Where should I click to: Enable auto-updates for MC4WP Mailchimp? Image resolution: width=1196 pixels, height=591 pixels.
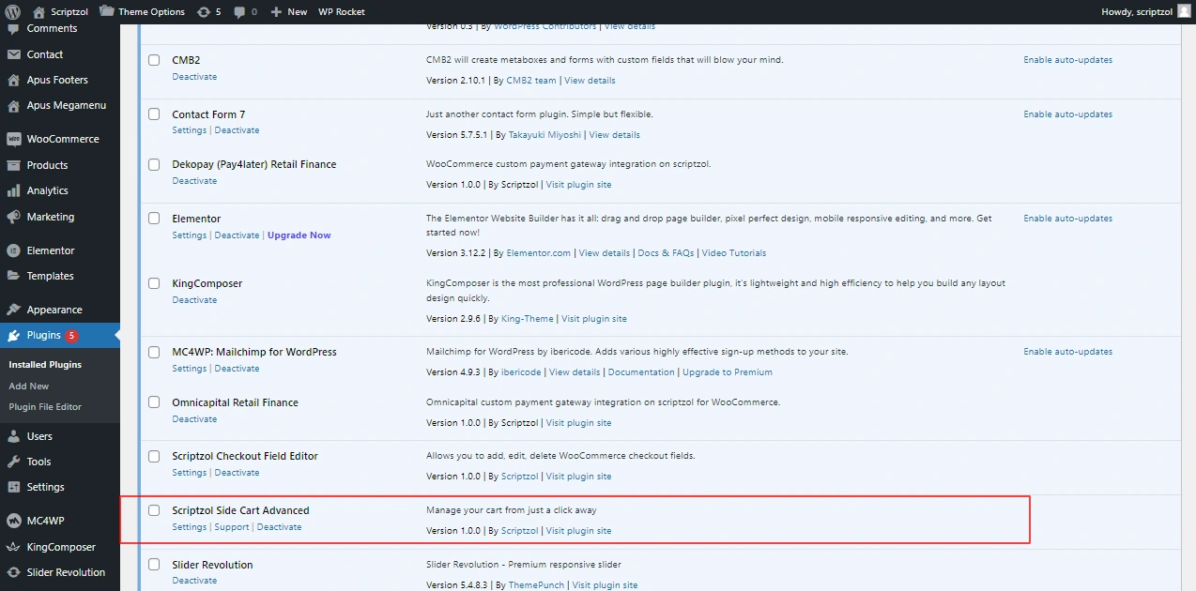point(1068,352)
